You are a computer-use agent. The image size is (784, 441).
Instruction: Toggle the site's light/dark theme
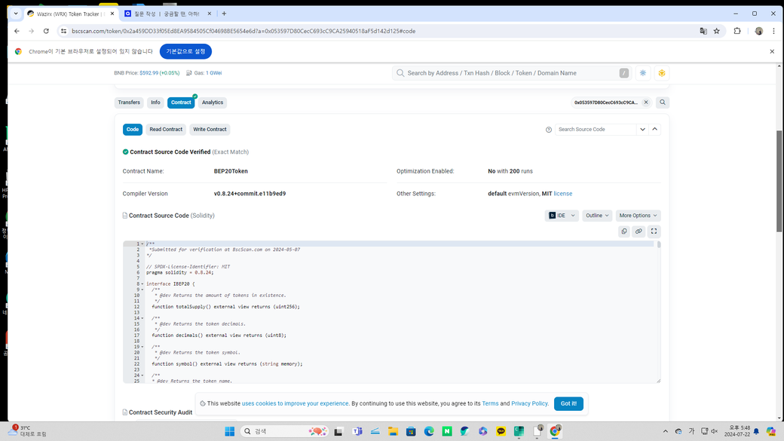[643, 73]
